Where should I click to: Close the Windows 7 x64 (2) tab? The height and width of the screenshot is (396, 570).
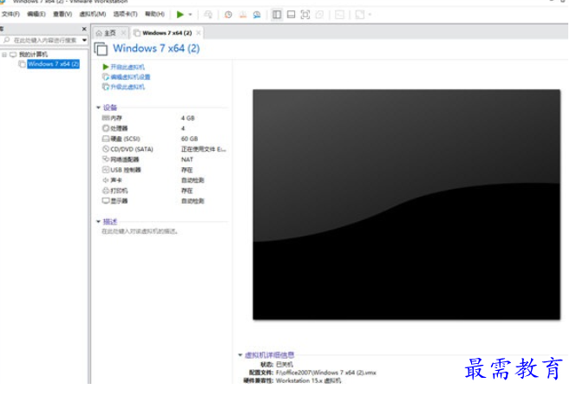point(198,33)
